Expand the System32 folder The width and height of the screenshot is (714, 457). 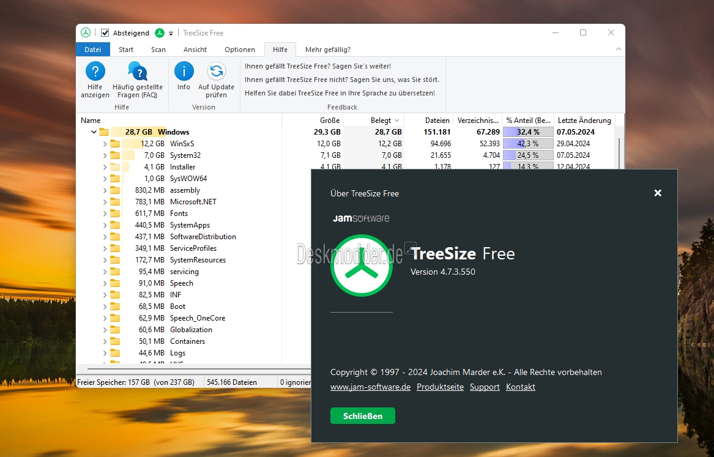tap(105, 155)
